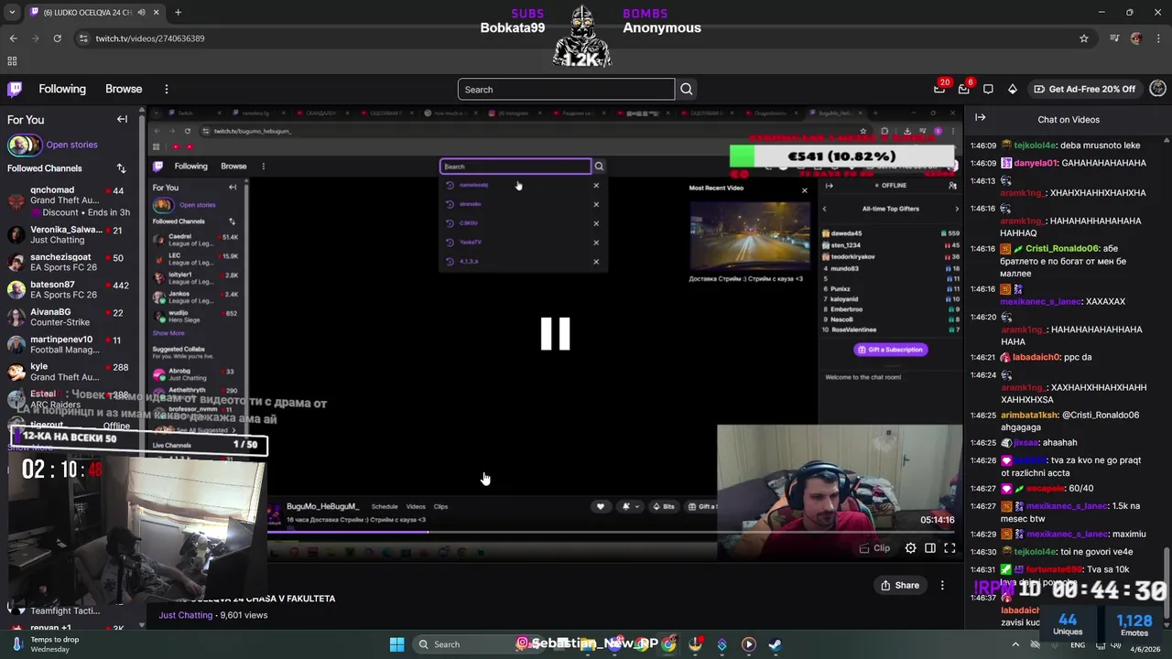Open the Get Bits diamond icon
The image size is (1172, 659).
[x=1012, y=89]
